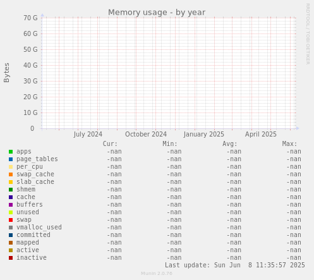
Task: Click the 'per_cpu' legend label
Action: click(30, 167)
